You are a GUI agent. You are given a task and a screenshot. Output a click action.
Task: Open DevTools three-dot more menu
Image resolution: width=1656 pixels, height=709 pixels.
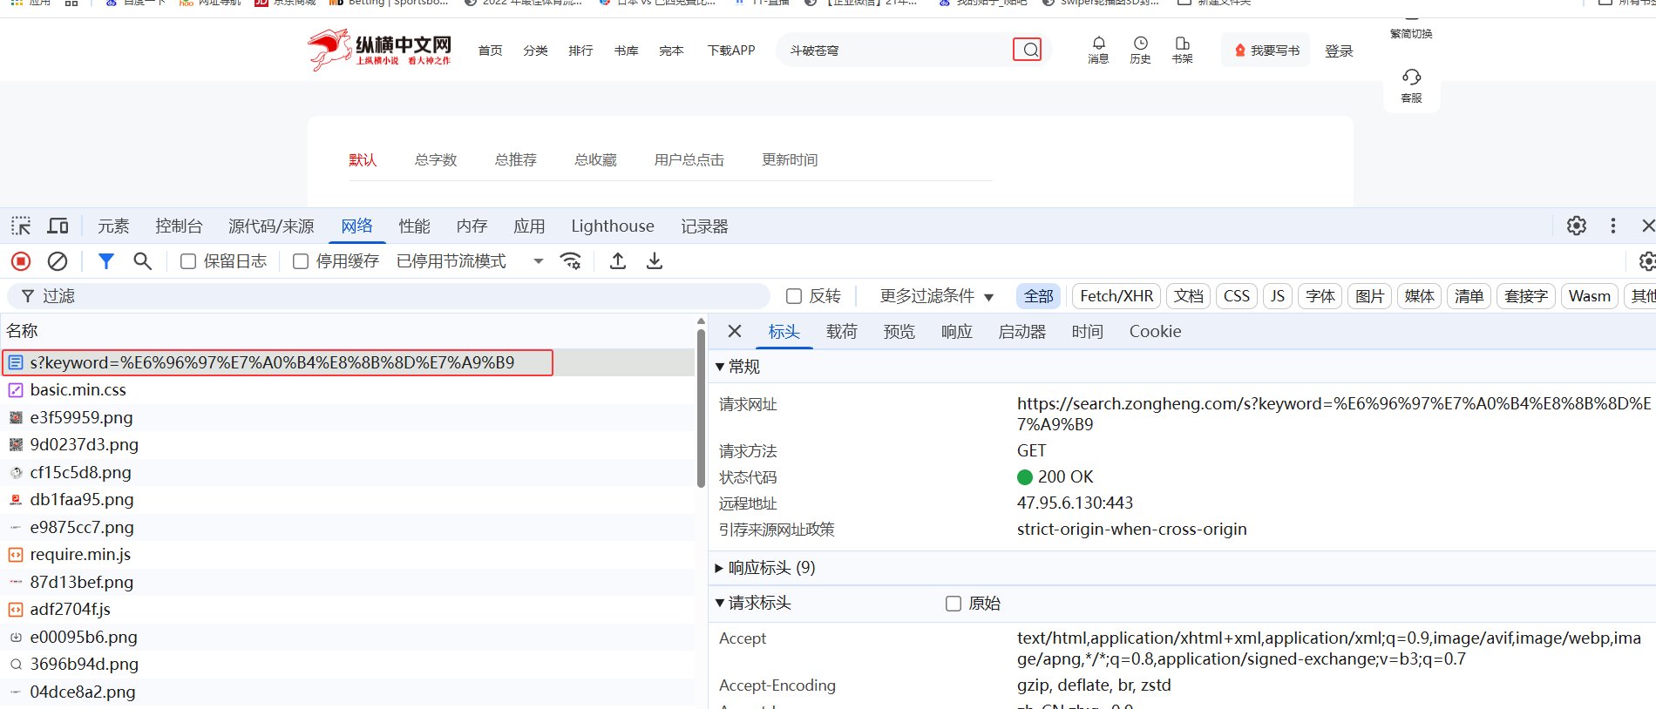[1613, 226]
